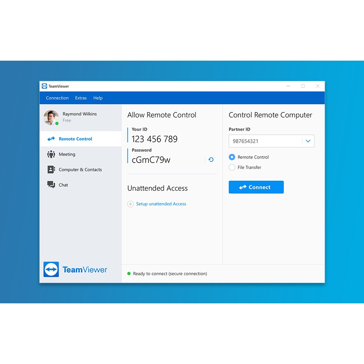The height and width of the screenshot is (364, 364).
Task: Click the blue Connect button
Action: coord(256,187)
